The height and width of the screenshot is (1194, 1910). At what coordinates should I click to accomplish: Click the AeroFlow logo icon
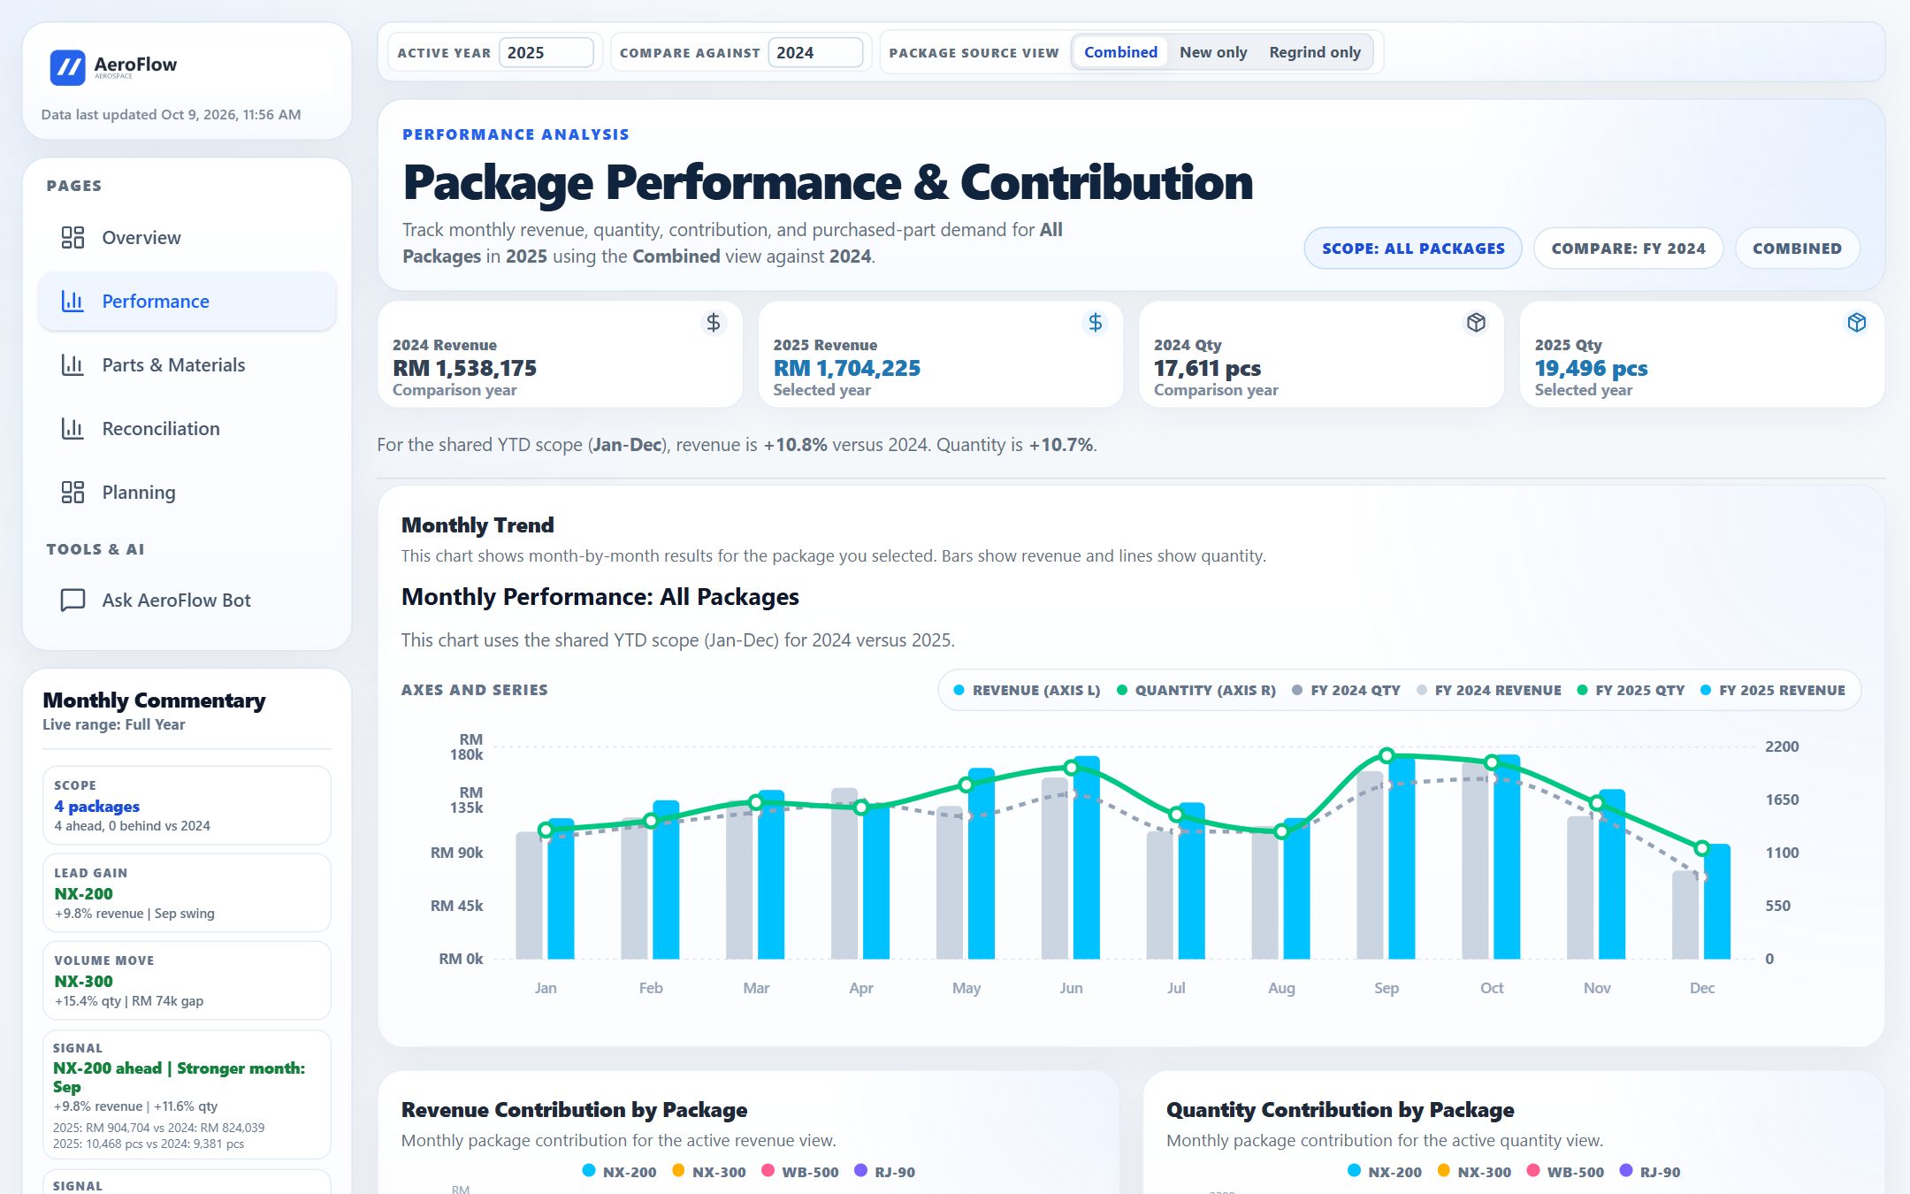point(68,67)
